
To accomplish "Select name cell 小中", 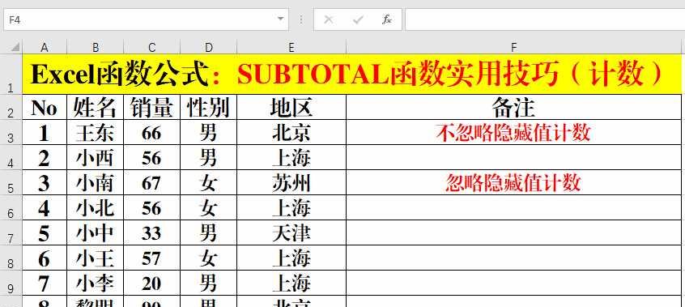I will [96, 233].
